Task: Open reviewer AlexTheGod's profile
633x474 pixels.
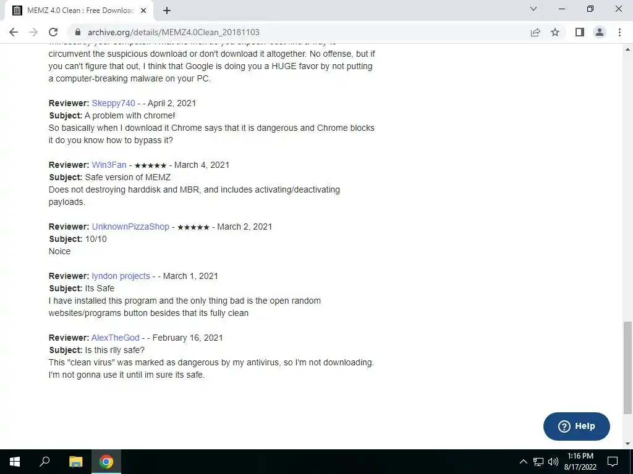Action: click(x=116, y=338)
